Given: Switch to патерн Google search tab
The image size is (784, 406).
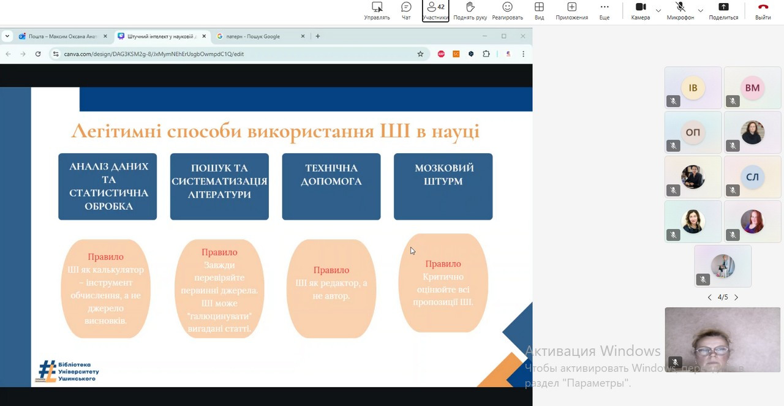Looking at the screenshot, I should [x=257, y=36].
